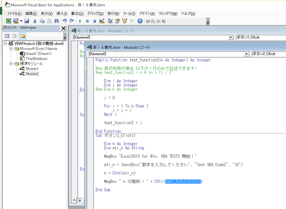
Task: Click the 'End Sub' line in Module2
Action: tap(103, 190)
